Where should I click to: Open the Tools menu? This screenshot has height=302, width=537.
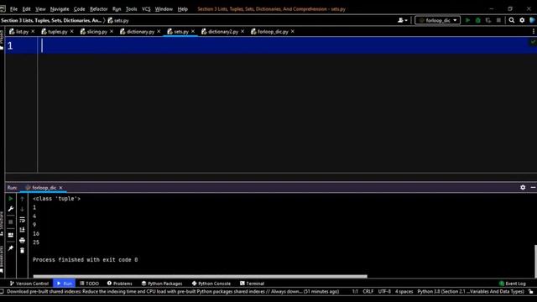(x=131, y=9)
